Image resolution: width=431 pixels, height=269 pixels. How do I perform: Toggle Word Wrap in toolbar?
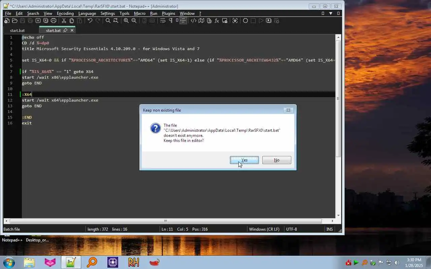(163, 21)
